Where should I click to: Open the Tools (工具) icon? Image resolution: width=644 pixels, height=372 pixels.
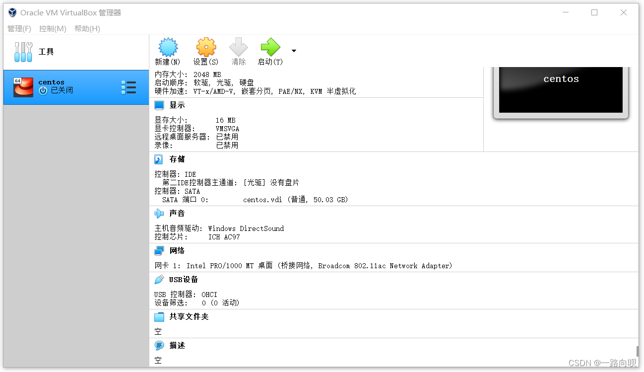[23, 52]
